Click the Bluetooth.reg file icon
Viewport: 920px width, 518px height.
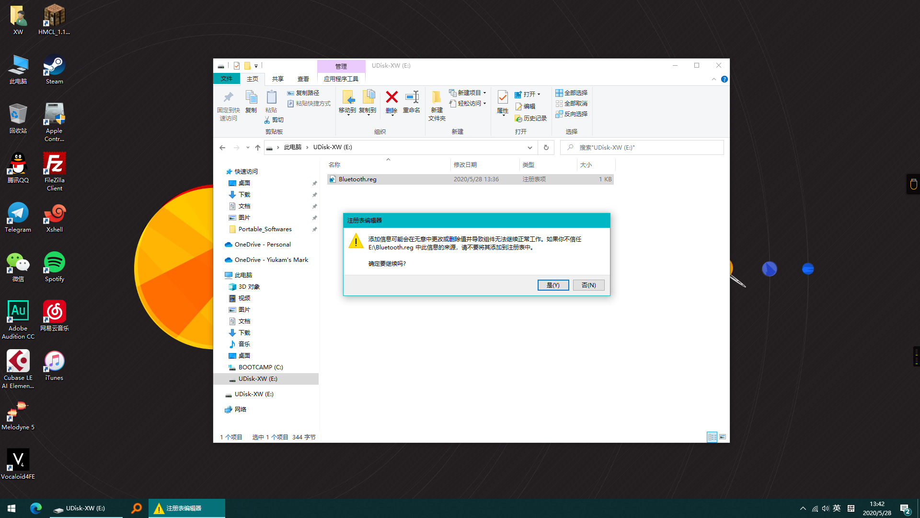[333, 179]
